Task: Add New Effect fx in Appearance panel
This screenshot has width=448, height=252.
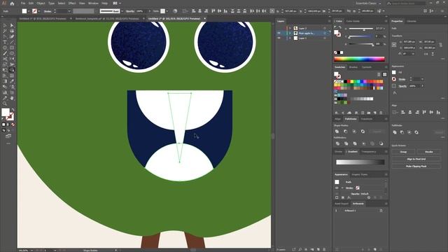Action: click(349, 197)
